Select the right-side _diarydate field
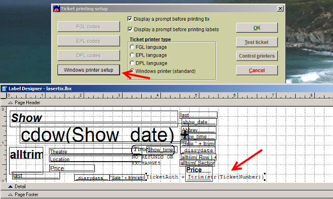The height and width of the screenshot is (199, 333). coord(198,151)
